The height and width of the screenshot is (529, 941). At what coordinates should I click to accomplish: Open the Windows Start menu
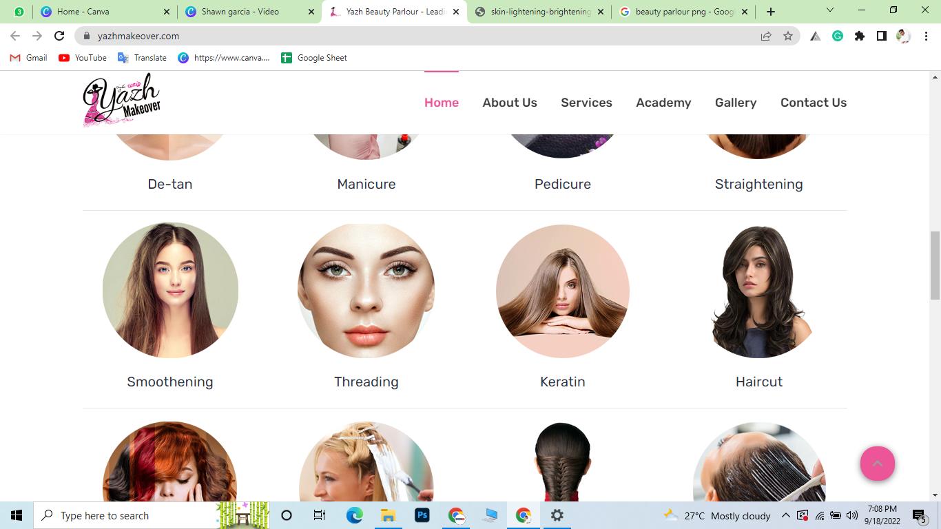point(17,515)
